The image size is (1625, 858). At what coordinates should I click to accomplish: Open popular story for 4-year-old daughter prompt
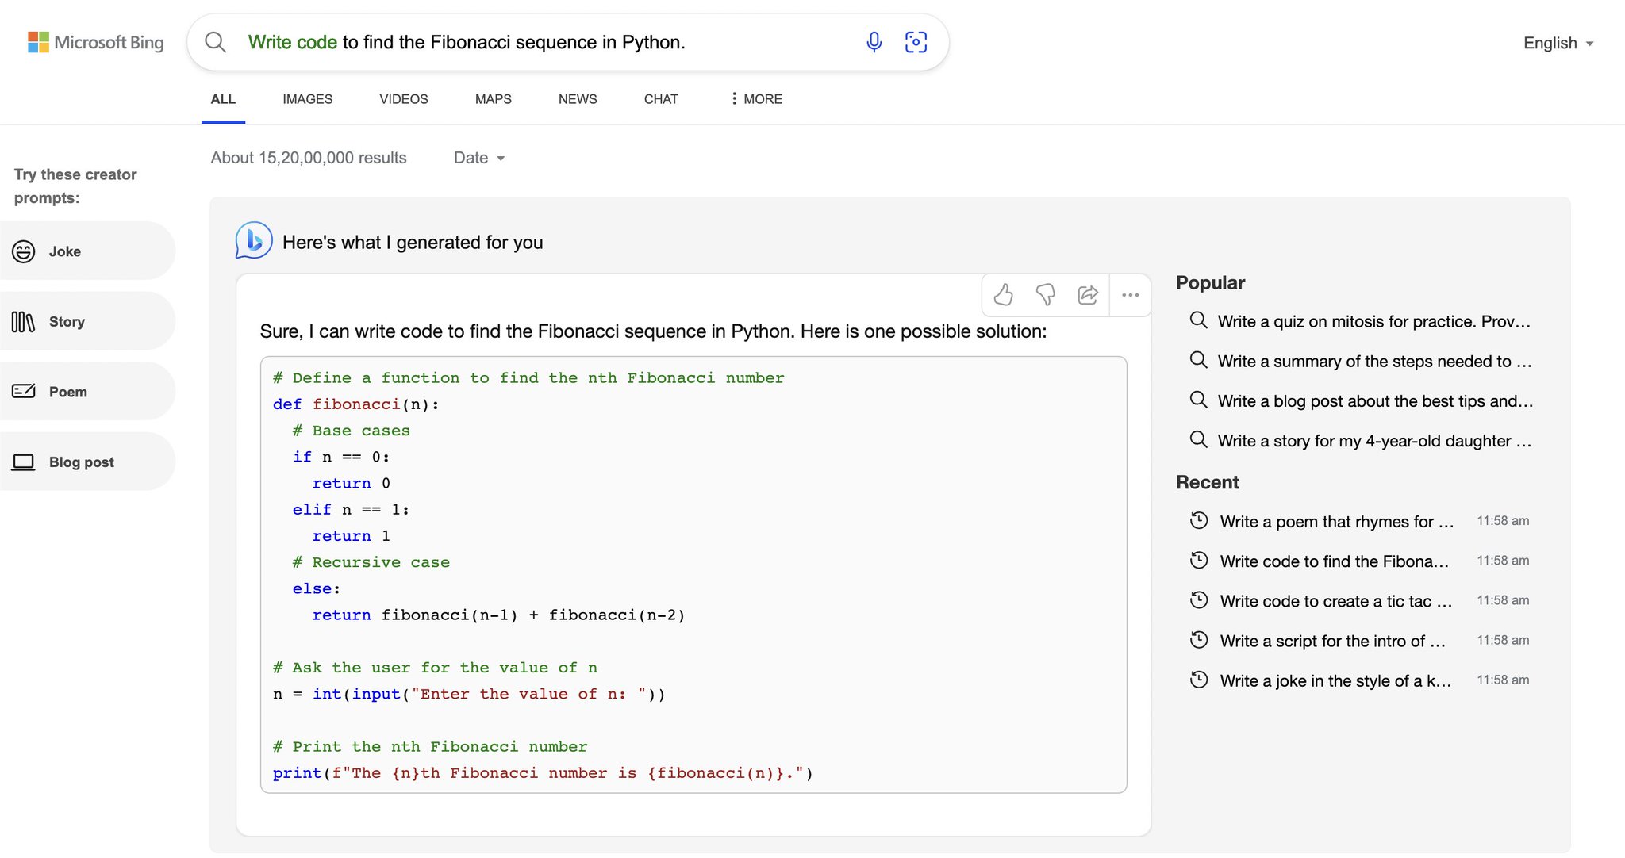[1375, 440]
